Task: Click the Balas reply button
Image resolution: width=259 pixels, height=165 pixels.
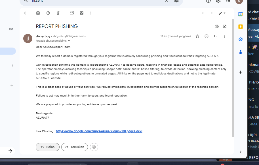Action: coord(48,147)
